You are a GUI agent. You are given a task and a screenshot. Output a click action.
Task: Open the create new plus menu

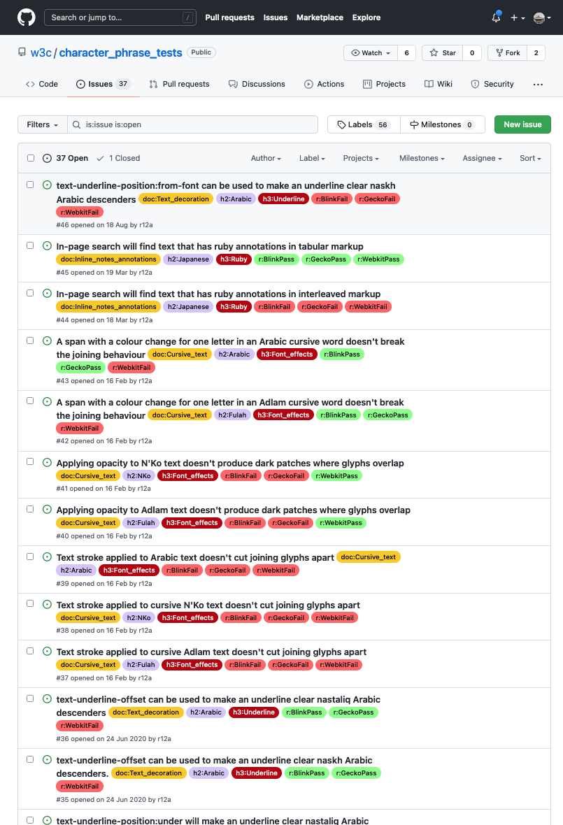pyautogui.click(x=518, y=17)
